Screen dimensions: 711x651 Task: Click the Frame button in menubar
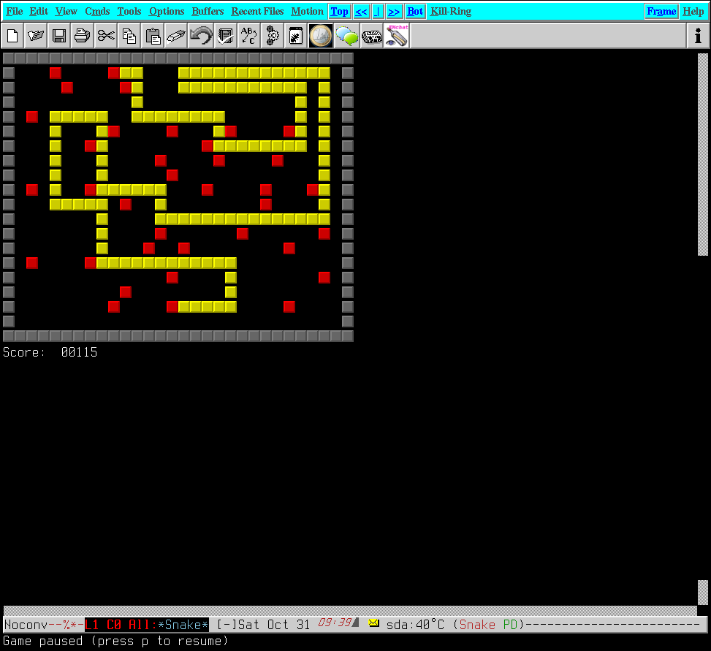tap(661, 12)
